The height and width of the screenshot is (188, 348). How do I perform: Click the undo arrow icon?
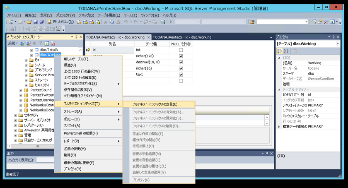[126, 22]
